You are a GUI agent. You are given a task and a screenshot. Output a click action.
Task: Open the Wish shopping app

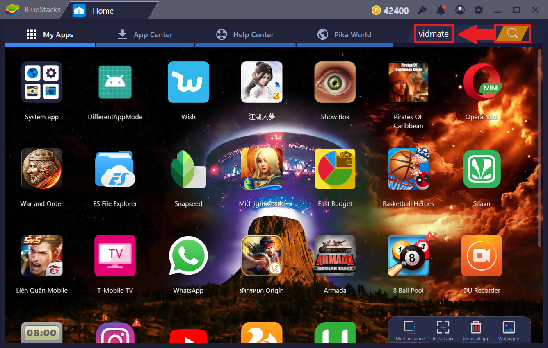tap(188, 82)
